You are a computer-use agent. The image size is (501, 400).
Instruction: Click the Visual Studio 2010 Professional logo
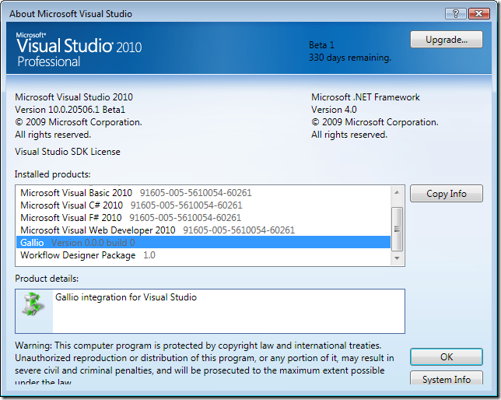tap(79, 48)
